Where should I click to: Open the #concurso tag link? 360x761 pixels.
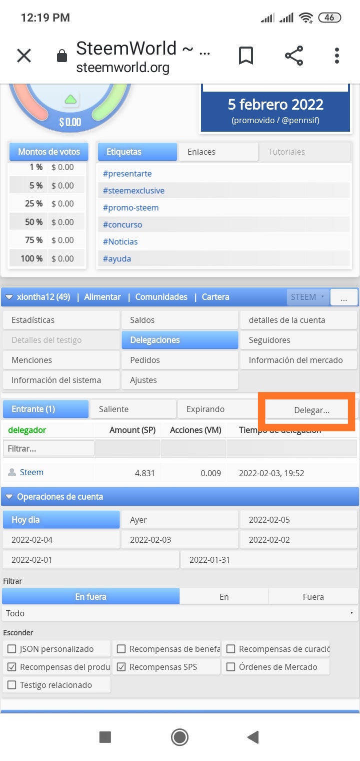122,225
